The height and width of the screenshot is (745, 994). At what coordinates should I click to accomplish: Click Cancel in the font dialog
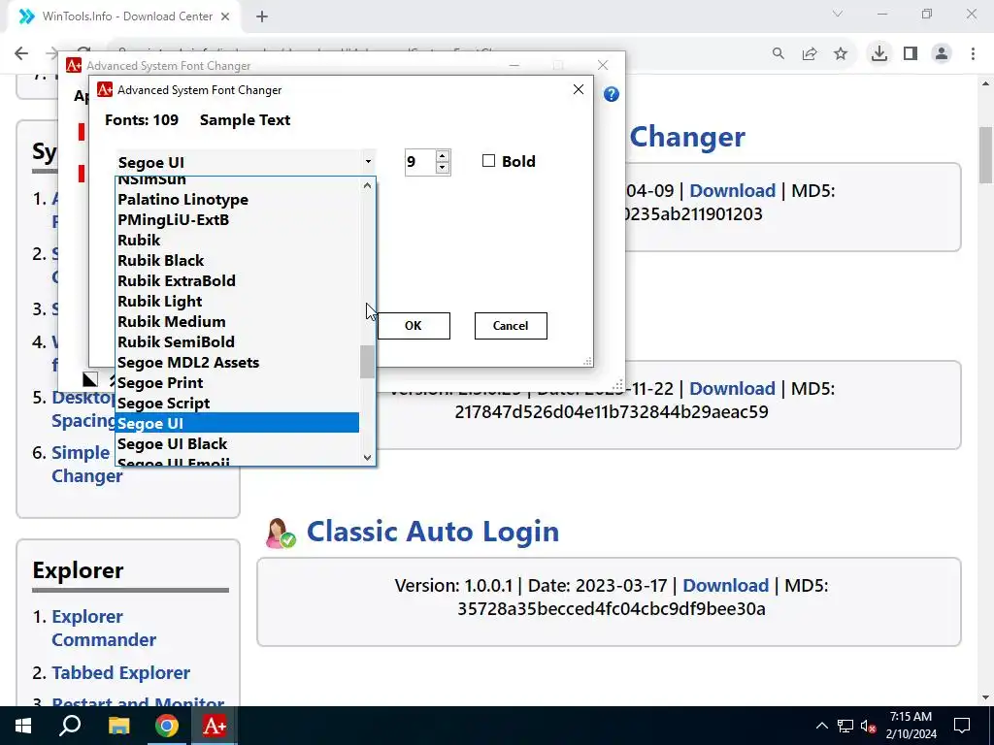pyautogui.click(x=511, y=326)
